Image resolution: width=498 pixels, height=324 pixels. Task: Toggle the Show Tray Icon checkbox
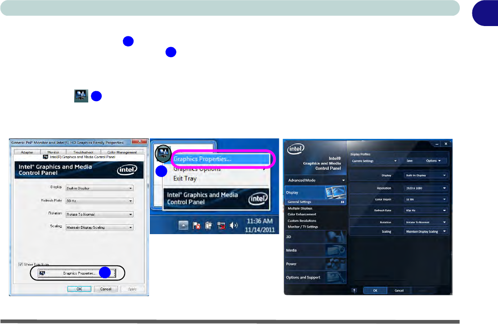[x=21, y=264]
